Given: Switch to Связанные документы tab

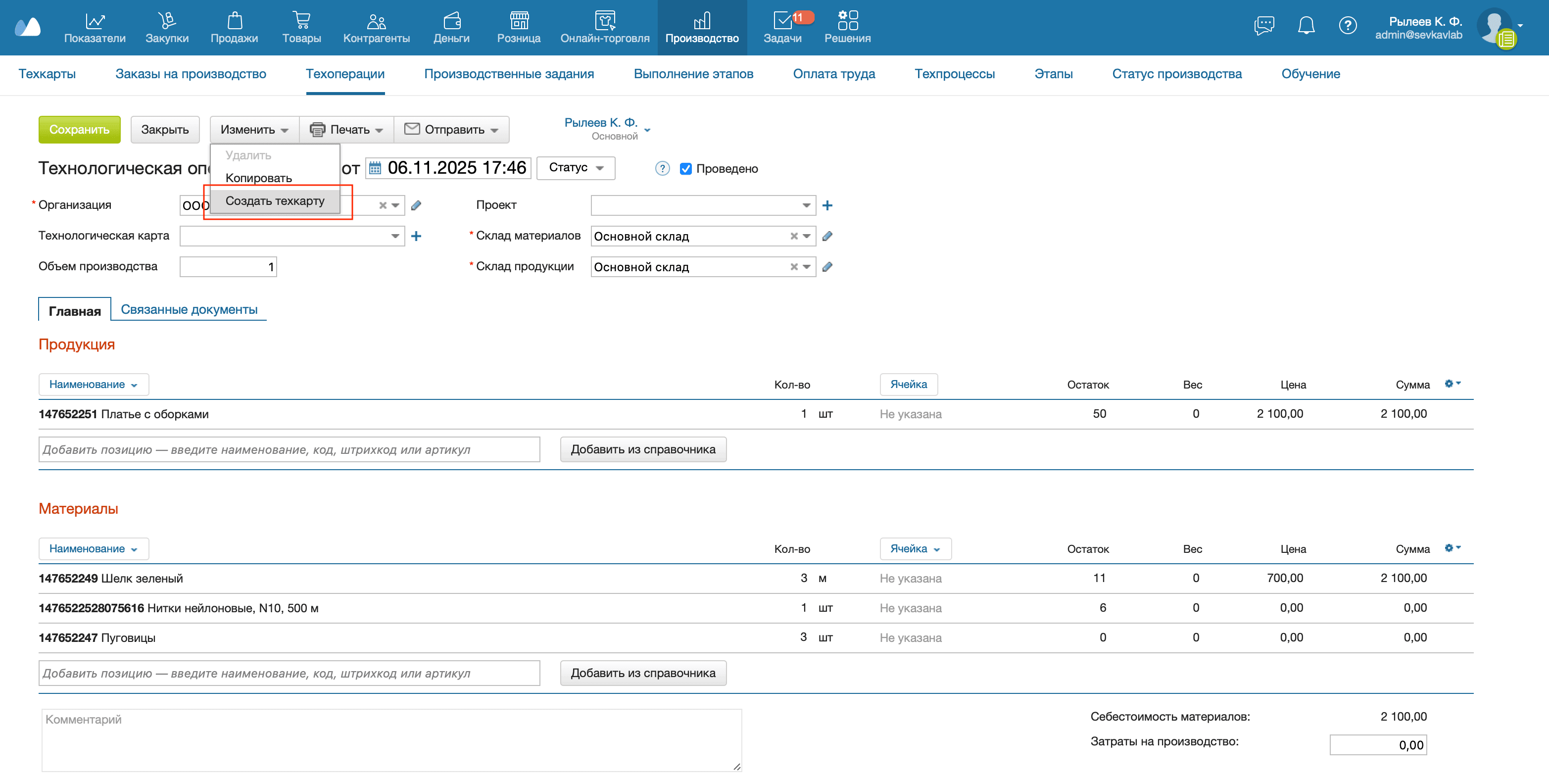Looking at the screenshot, I should click(189, 310).
